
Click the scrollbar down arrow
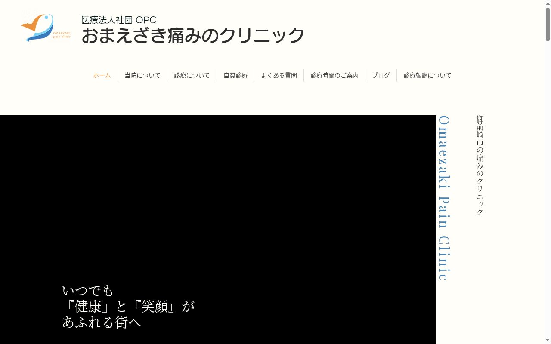pyautogui.click(x=548, y=341)
